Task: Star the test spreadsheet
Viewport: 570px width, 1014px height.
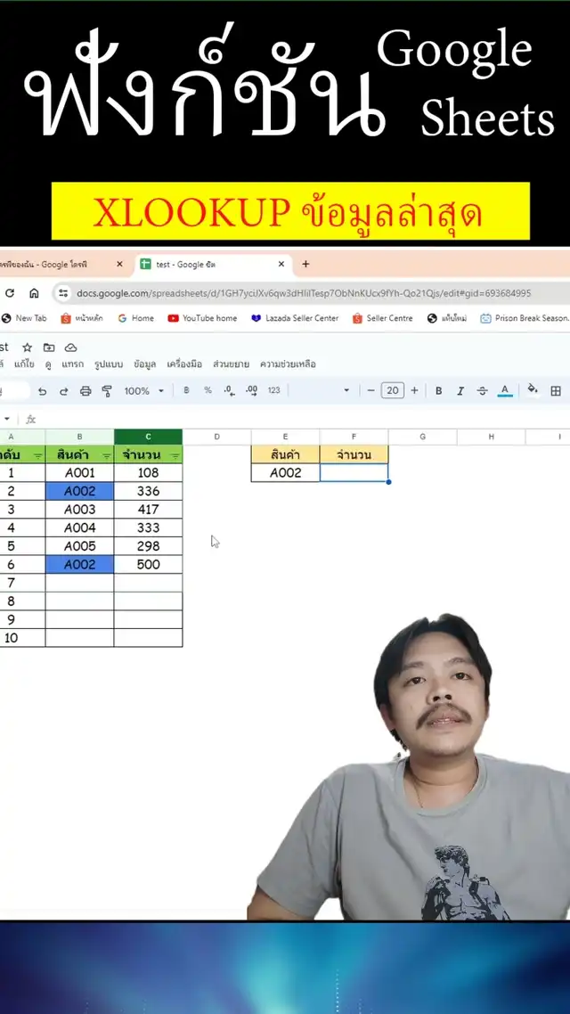Action: [27, 348]
